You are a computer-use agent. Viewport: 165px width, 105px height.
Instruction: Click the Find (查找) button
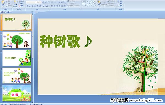click(120, 1)
